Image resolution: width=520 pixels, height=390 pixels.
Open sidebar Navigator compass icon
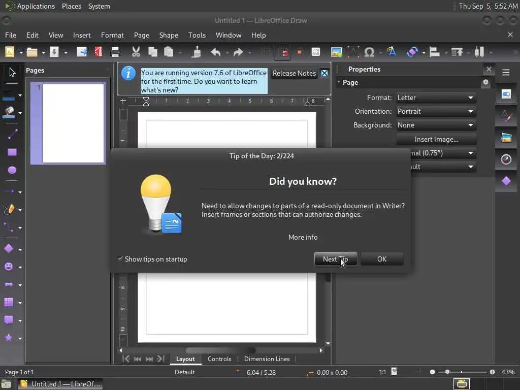(506, 159)
